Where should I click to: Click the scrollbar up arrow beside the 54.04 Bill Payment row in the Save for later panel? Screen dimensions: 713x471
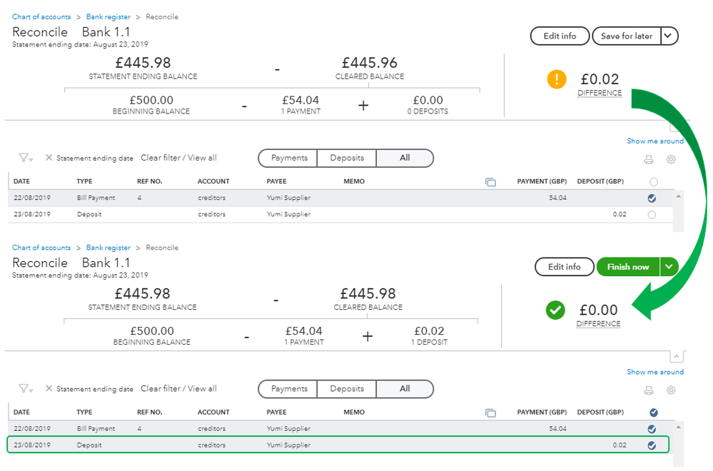click(x=677, y=196)
